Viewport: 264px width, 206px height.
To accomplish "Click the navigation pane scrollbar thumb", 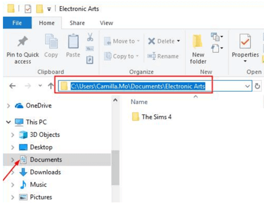I will click(115, 168).
